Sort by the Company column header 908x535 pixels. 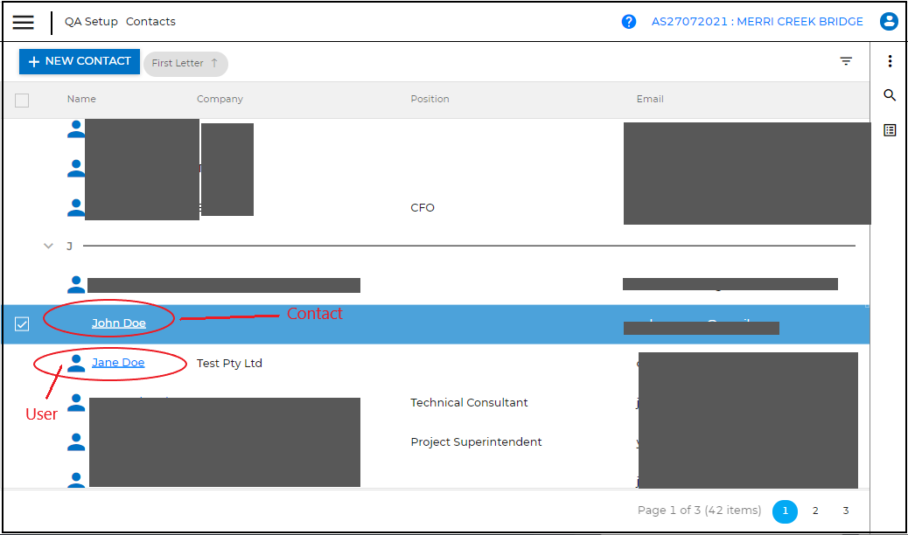[220, 99]
